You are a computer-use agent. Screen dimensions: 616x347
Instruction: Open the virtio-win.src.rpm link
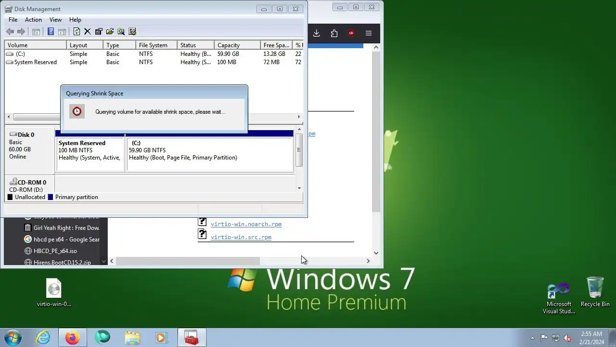[241, 237]
